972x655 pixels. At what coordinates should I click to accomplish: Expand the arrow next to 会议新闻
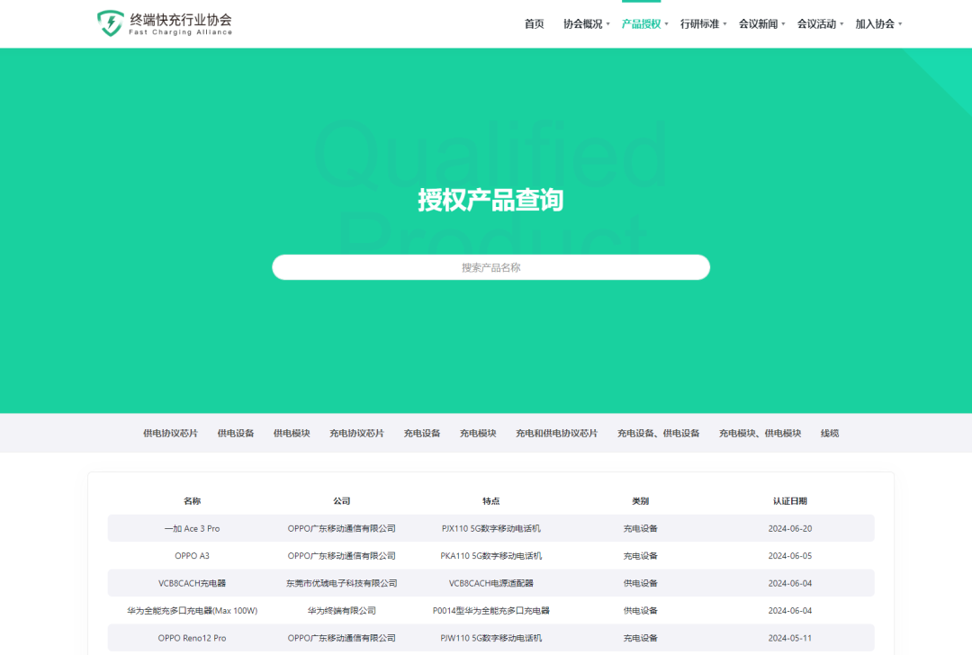click(x=783, y=24)
